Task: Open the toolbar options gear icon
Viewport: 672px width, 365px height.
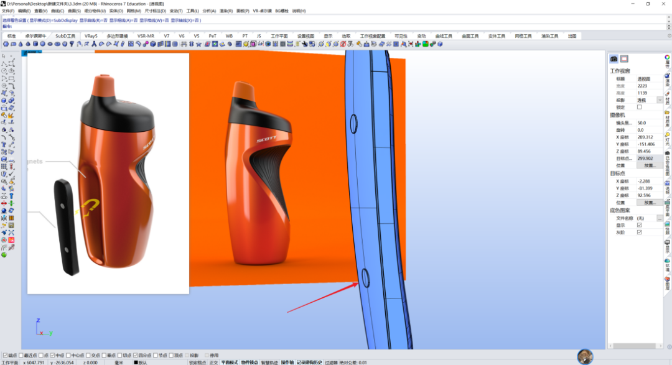Action: pyautogui.click(x=669, y=36)
